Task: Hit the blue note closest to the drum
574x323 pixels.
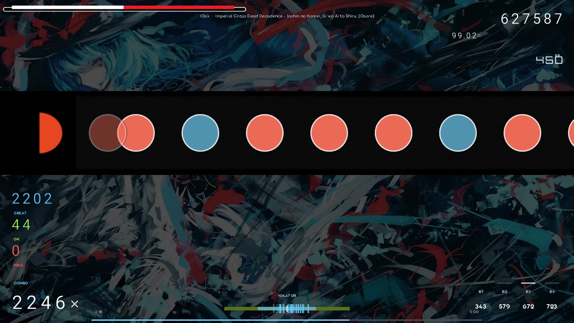Action: pos(200,133)
